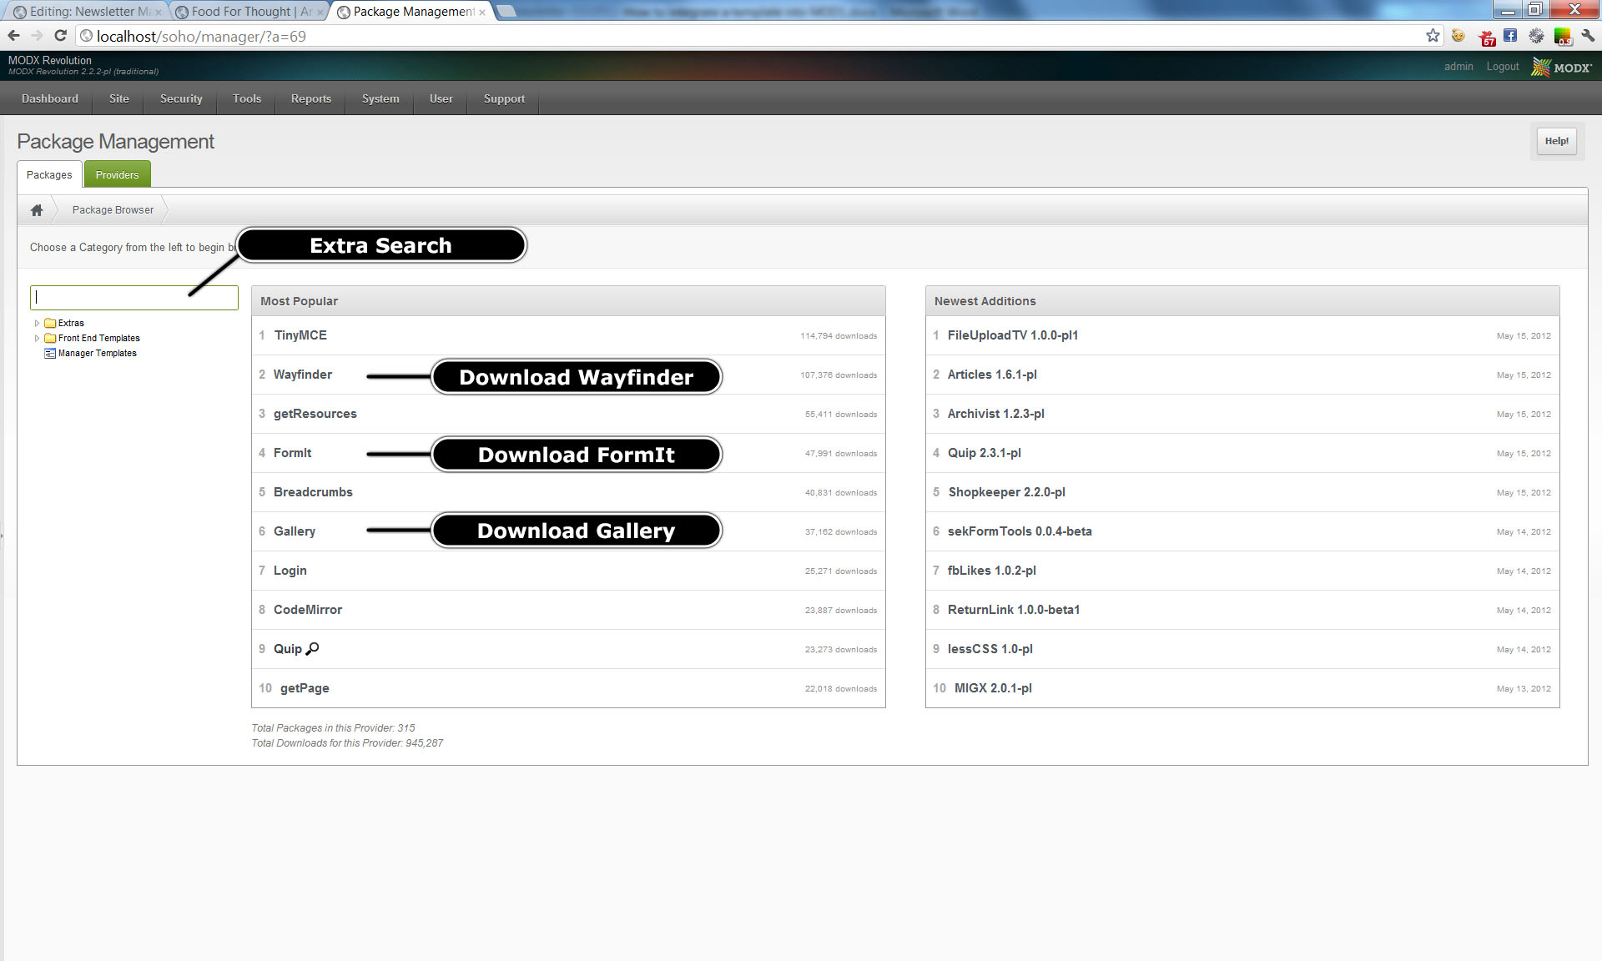Open the Security menu
This screenshot has height=961, width=1602.
(x=181, y=98)
